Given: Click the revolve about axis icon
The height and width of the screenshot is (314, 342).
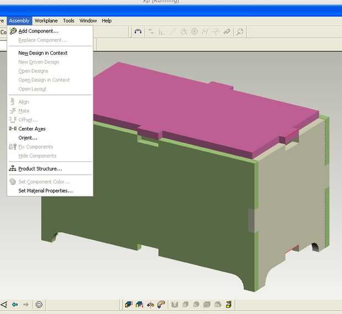Looking at the screenshot, I should [x=150, y=305].
